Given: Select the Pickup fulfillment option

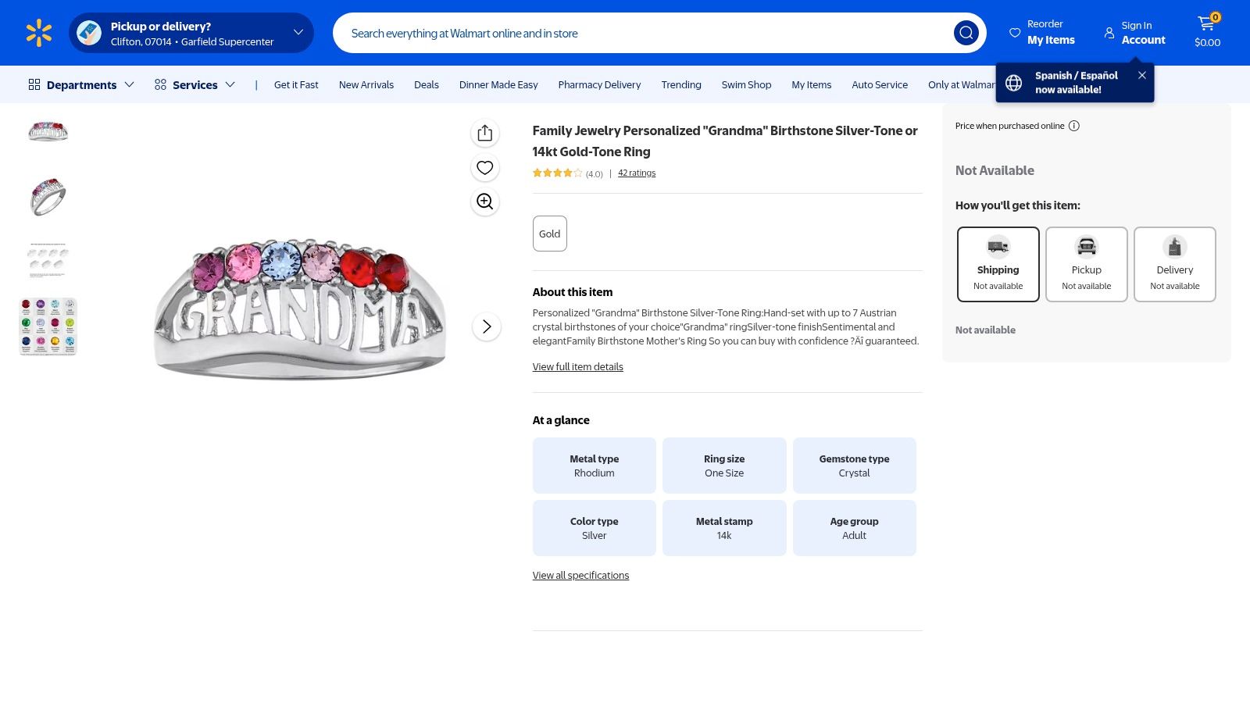Looking at the screenshot, I should pyautogui.click(x=1086, y=264).
